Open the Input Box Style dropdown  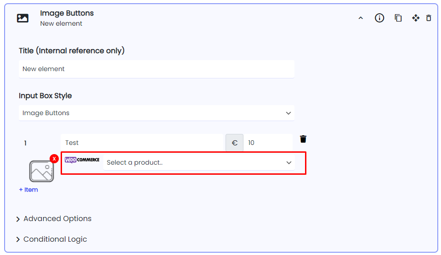(156, 113)
